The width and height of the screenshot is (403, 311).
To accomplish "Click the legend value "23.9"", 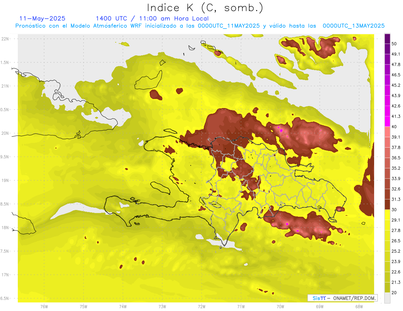I will (x=396, y=262).
